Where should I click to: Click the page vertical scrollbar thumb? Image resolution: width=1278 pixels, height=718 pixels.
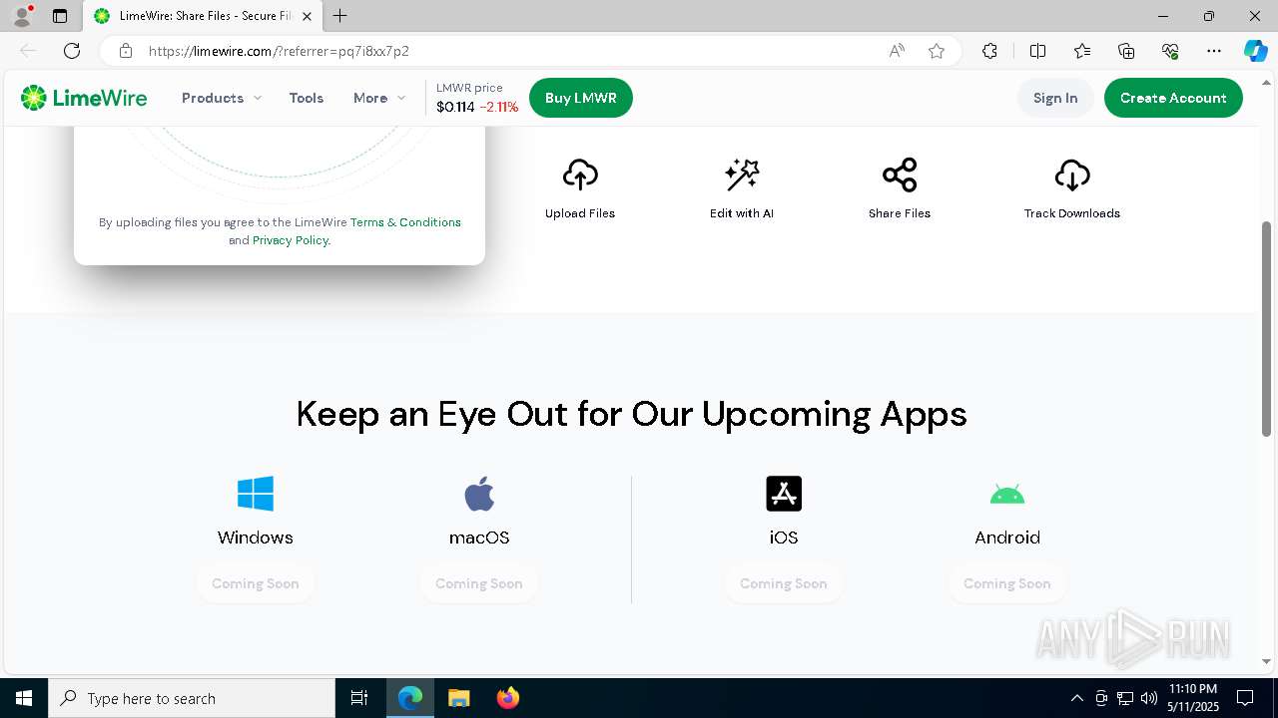[1266, 328]
